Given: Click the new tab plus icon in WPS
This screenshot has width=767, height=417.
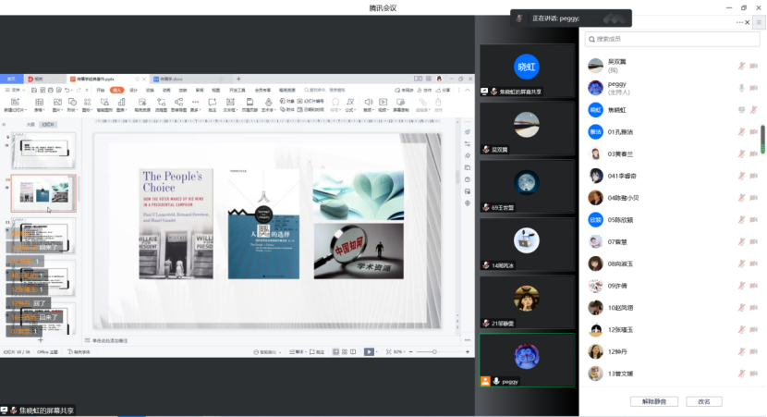Looking at the screenshot, I should [x=238, y=80].
